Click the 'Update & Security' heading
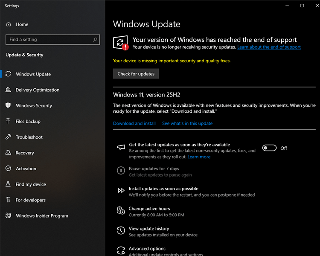This screenshot has width=320, height=256. (x=24, y=55)
